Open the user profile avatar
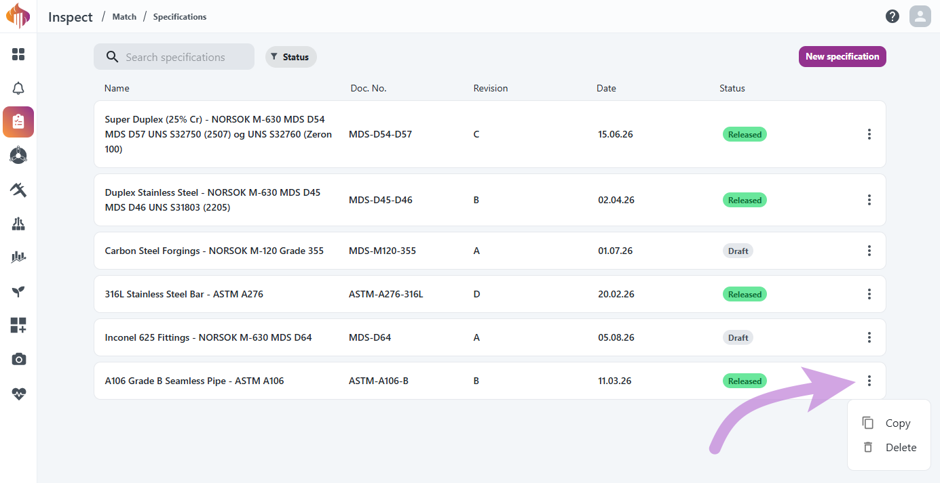 point(920,16)
